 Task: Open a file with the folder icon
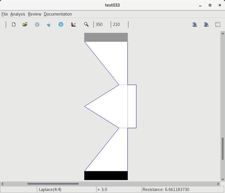[x=25, y=24]
